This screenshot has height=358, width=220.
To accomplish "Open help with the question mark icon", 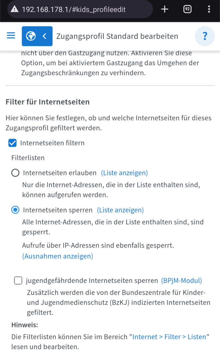I will pyautogui.click(x=205, y=36).
